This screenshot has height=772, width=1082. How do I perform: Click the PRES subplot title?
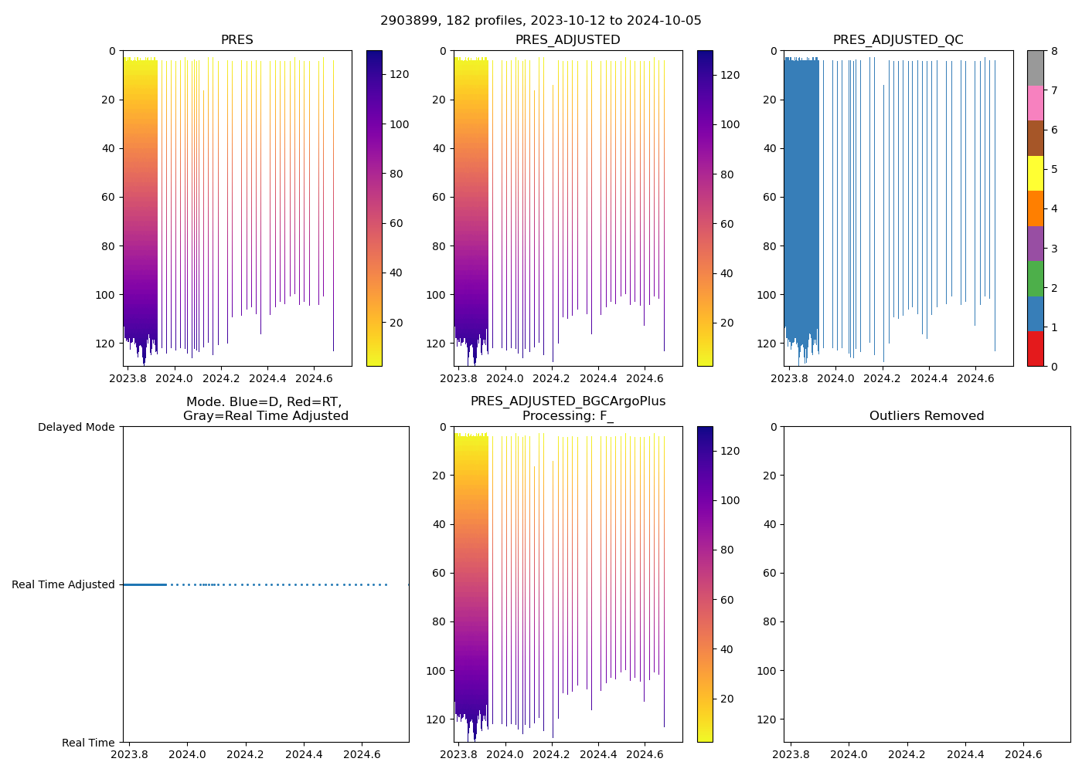click(x=237, y=40)
